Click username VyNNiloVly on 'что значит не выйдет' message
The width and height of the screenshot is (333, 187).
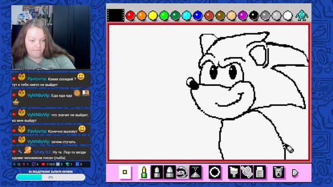pos(39,115)
